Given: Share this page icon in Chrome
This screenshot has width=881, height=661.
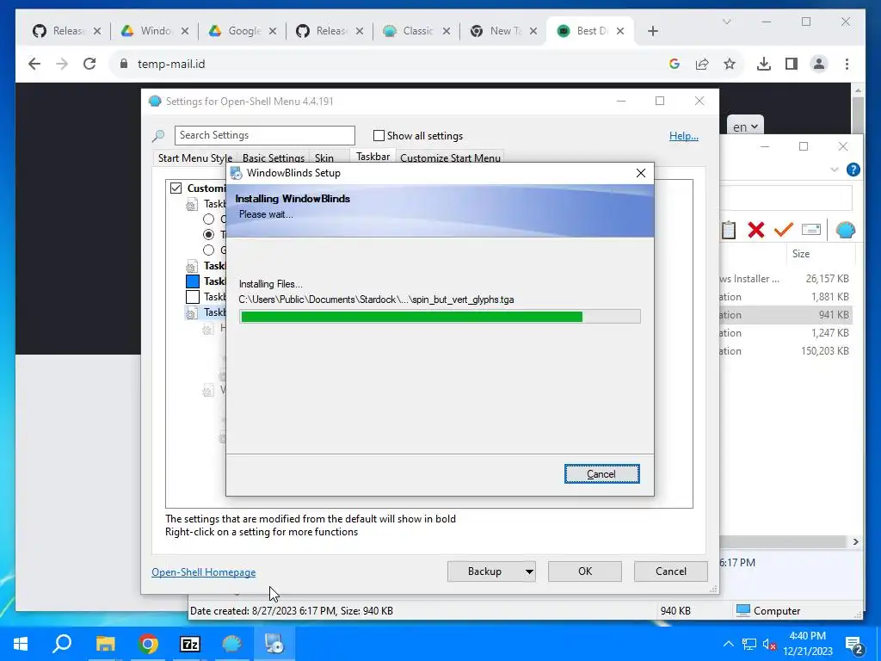Looking at the screenshot, I should [x=702, y=64].
